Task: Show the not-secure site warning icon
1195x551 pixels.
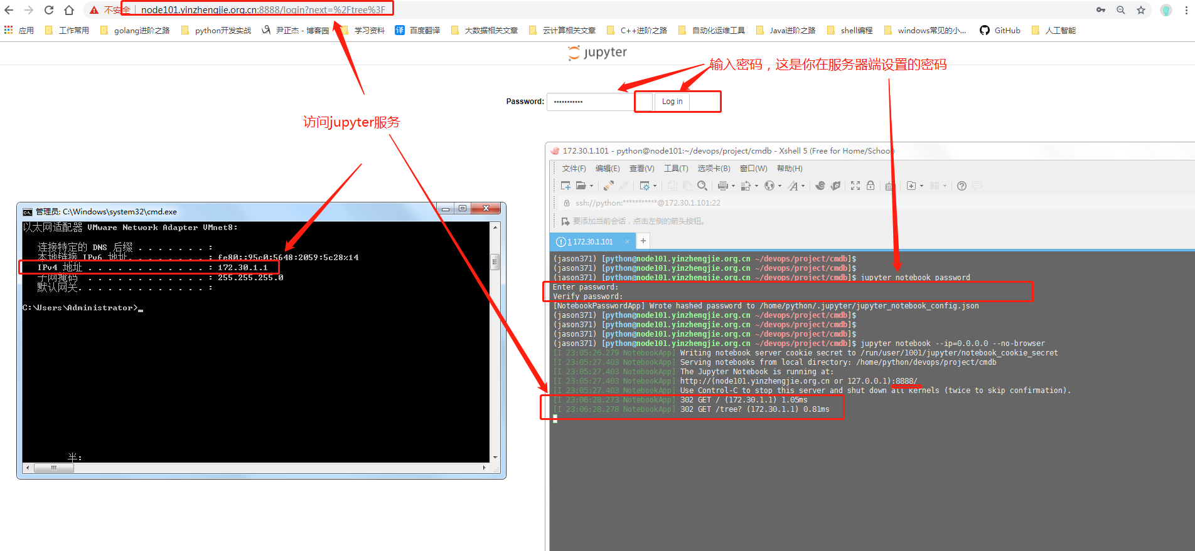Action: point(94,10)
